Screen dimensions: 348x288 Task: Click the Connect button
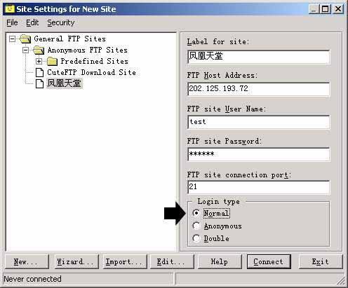pyautogui.click(x=269, y=261)
